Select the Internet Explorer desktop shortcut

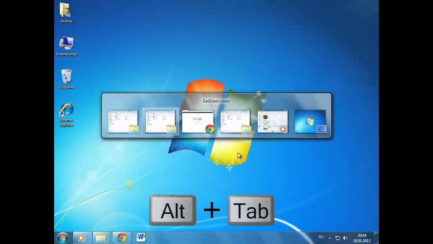pyautogui.click(x=66, y=115)
